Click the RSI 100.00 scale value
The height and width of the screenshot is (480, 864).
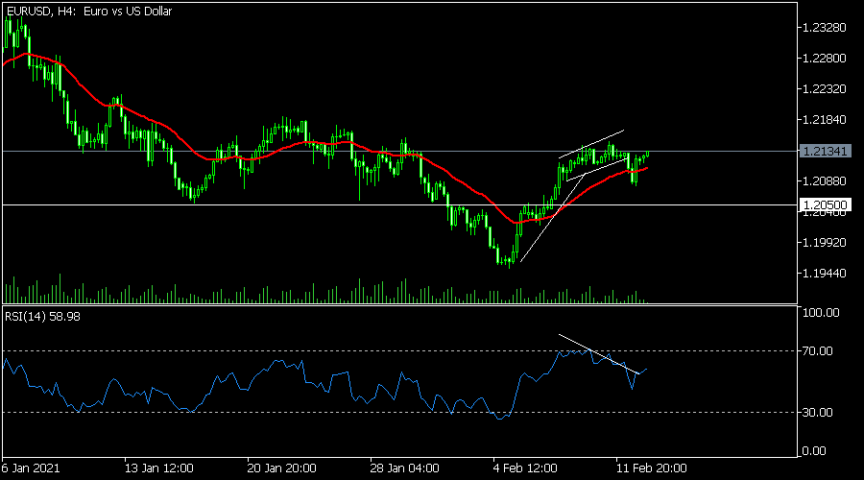(x=821, y=312)
